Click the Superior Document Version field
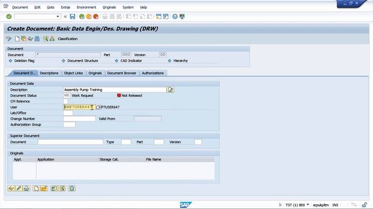 [198, 142]
